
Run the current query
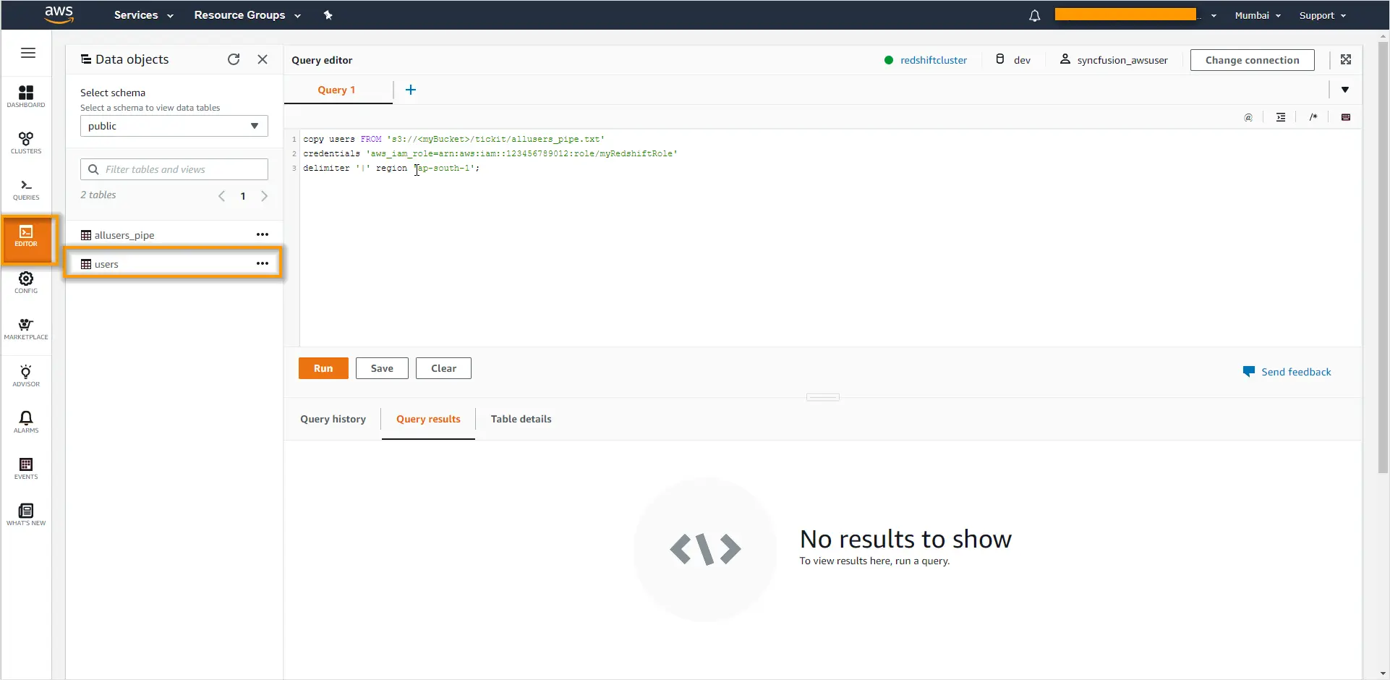click(323, 368)
